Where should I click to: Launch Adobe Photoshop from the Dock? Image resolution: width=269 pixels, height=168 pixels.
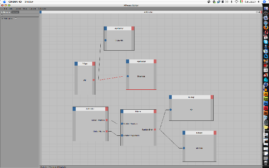click(x=266, y=104)
